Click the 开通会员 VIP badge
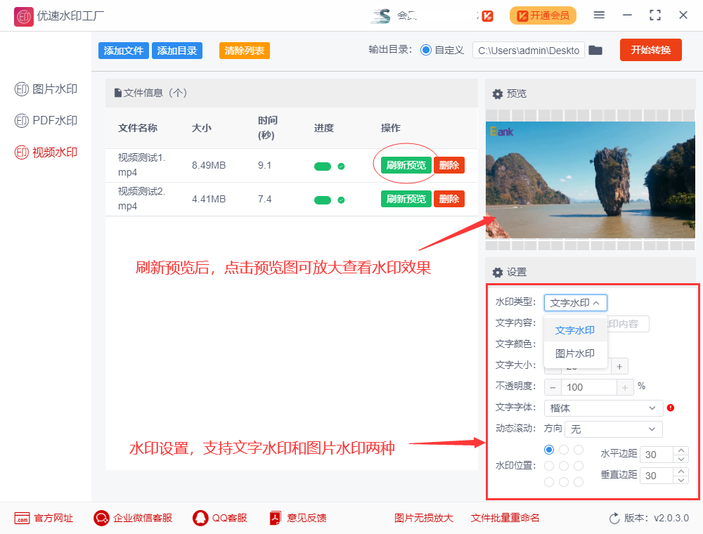 coord(543,15)
